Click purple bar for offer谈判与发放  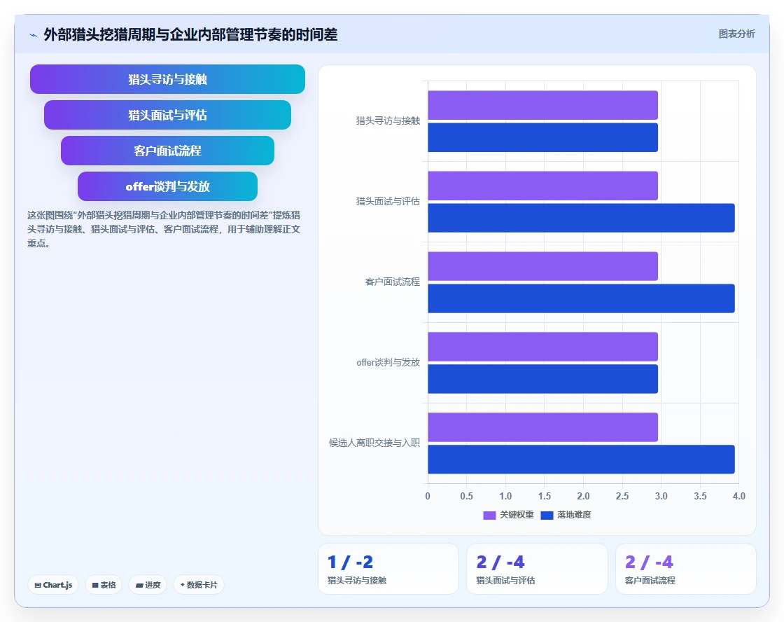(542, 347)
